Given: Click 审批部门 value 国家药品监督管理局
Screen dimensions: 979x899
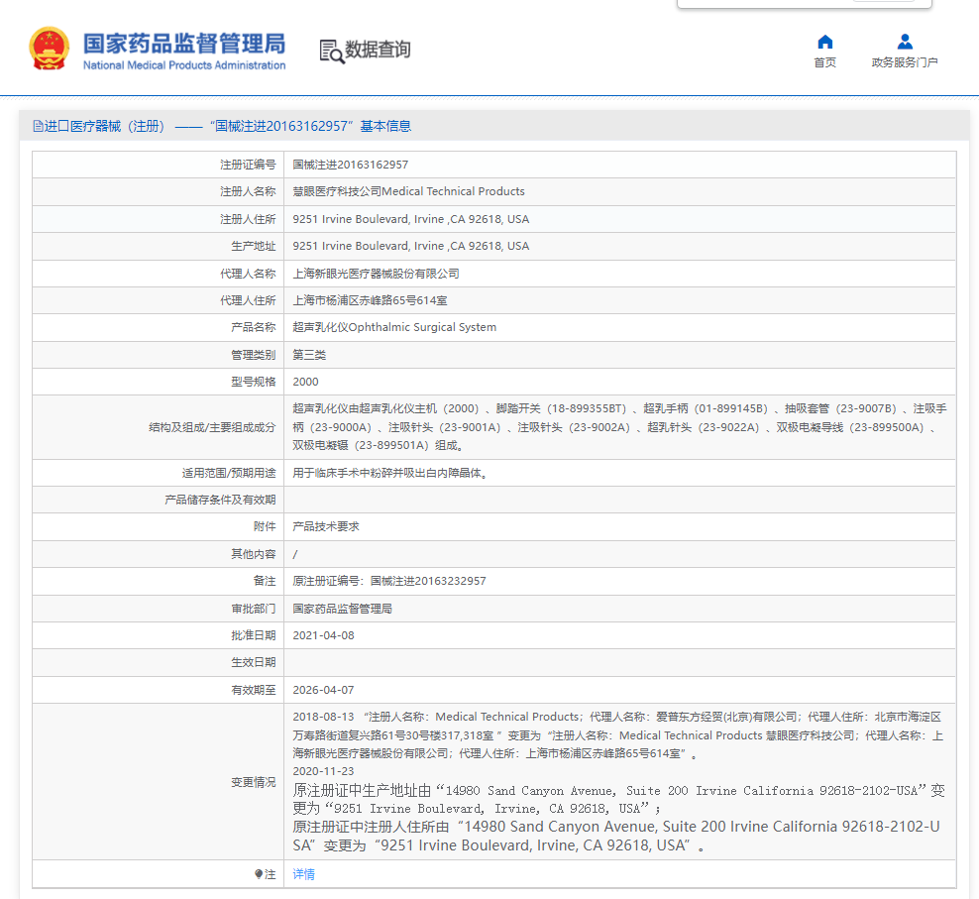Looking at the screenshot, I should (342, 608).
